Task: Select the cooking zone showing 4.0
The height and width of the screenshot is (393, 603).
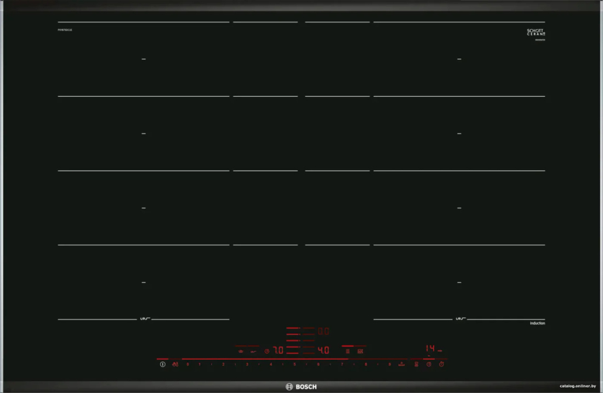Action: 323,350
